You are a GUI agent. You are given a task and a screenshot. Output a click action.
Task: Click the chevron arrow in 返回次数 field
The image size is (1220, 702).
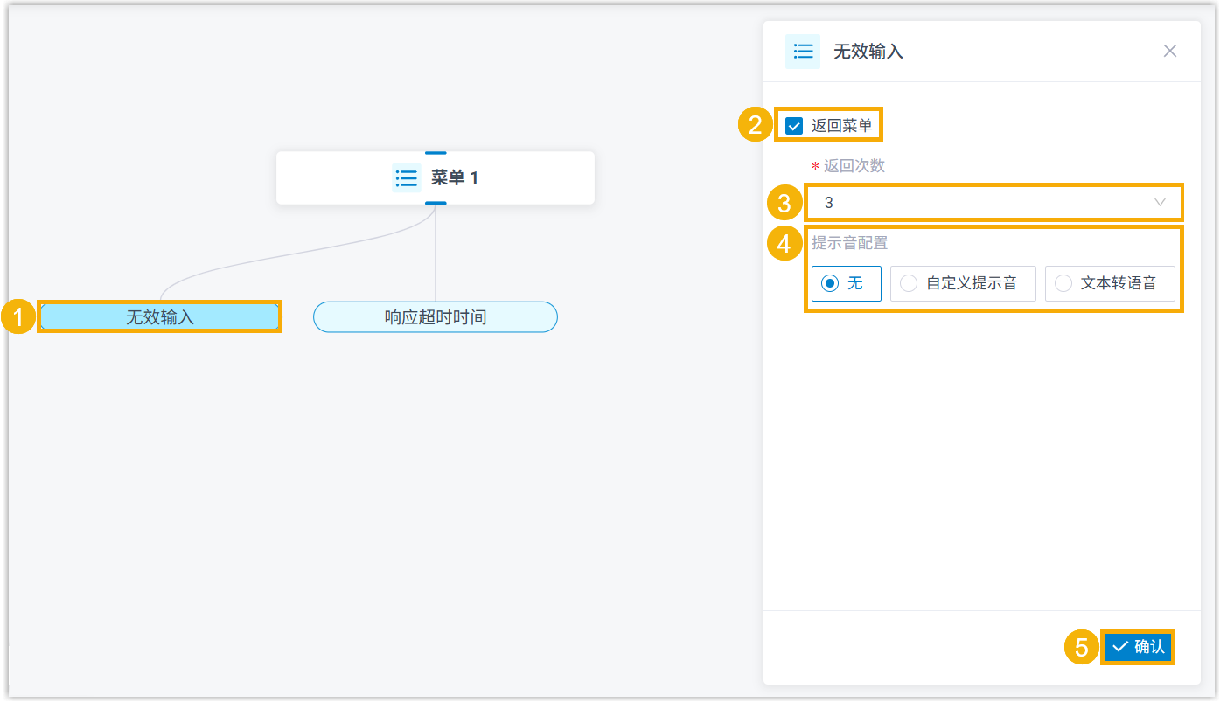click(x=1160, y=202)
